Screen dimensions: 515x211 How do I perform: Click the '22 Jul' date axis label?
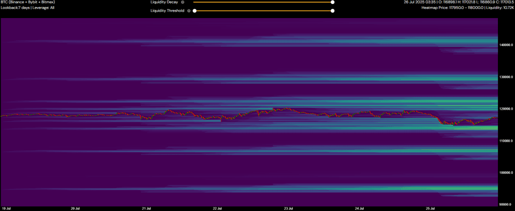[217, 208]
